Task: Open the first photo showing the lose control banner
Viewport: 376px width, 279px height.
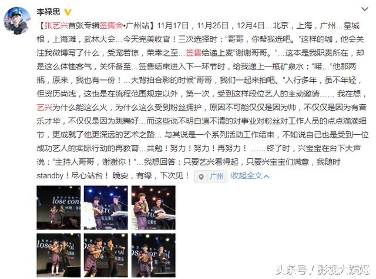Action: (x=59, y=208)
